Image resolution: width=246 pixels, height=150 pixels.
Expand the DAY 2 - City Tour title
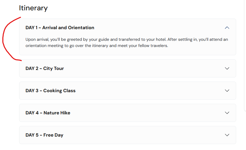45,68
